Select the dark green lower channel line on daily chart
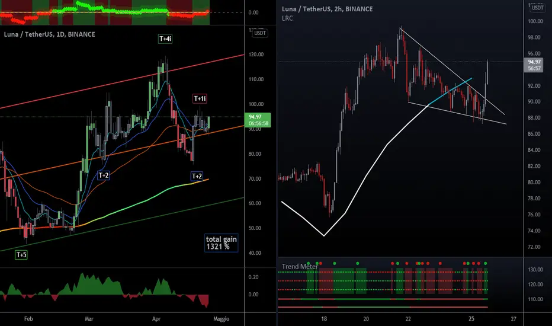This screenshot has width=552, height=326. (x=122, y=224)
